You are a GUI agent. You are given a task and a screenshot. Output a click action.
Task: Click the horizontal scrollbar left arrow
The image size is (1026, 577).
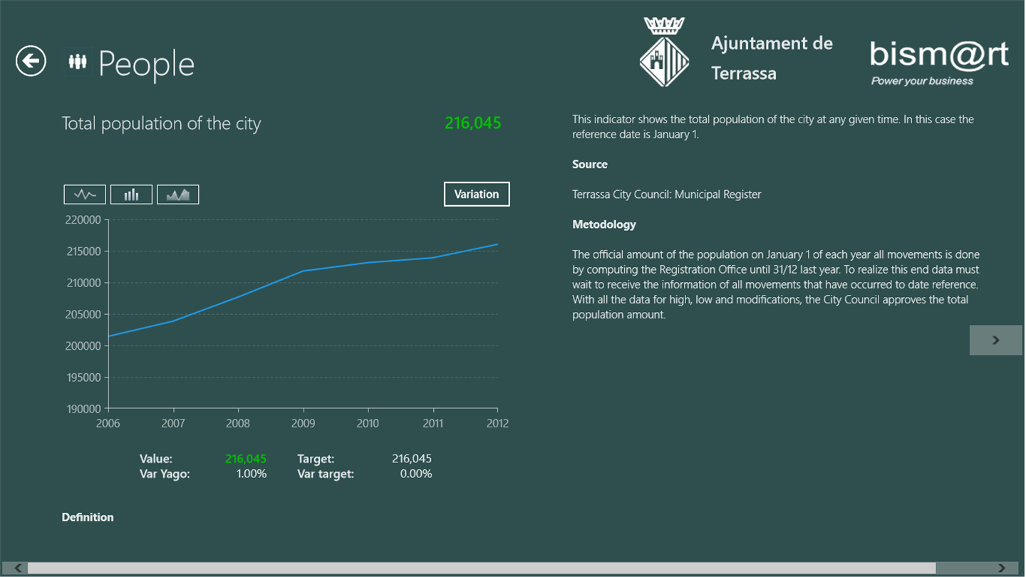point(16,568)
